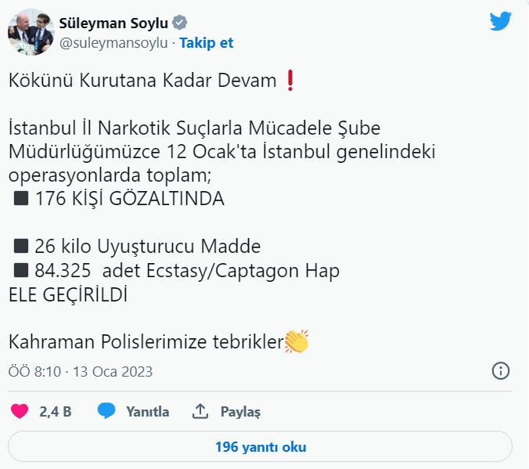Follow the account via Takip et

click(x=207, y=43)
